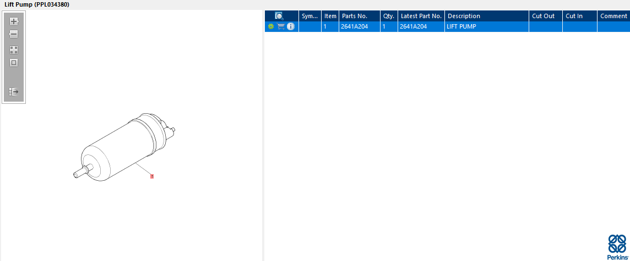
Task: Sort by the Parts No. column header
Action: tap(360, 16)
